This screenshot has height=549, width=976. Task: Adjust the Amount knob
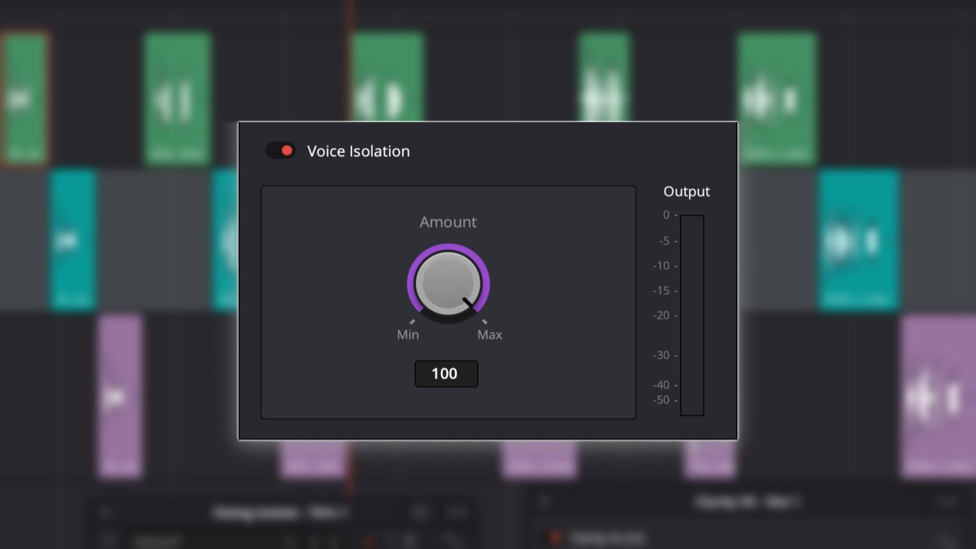pos(448,283)
